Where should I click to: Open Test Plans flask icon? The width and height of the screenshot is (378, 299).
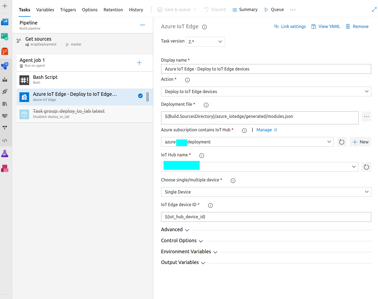point(5,154)
